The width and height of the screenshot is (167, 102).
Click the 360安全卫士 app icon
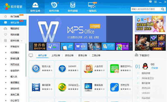[x=62, y=87]
